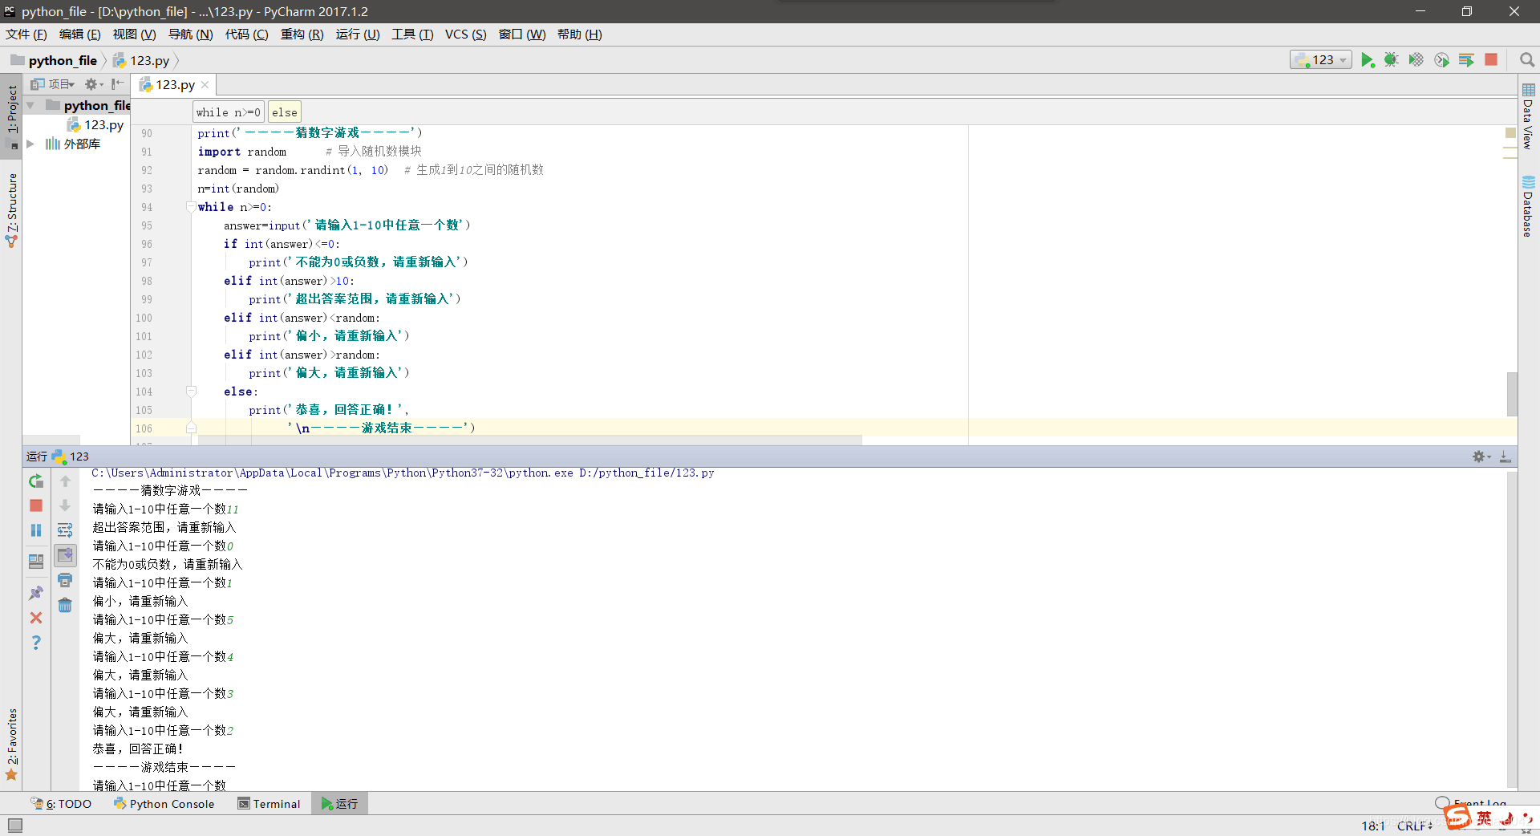Rerun 123 in the Run panel
Image resolution: width=1540 pixels, height=836 pixels.
[36, 481]
